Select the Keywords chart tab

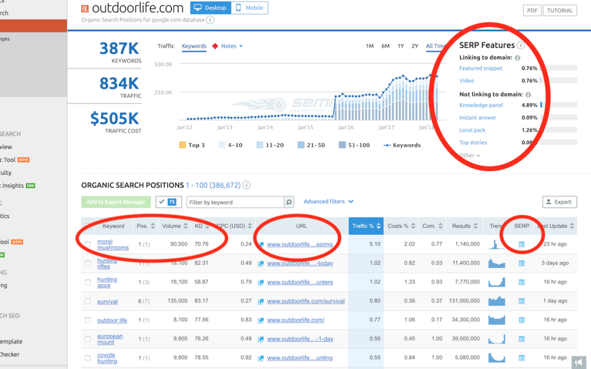tap(194, 46)
